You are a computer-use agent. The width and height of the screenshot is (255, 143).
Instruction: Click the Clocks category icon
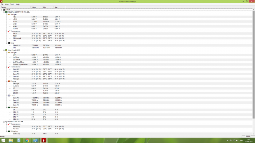(9, 95)
